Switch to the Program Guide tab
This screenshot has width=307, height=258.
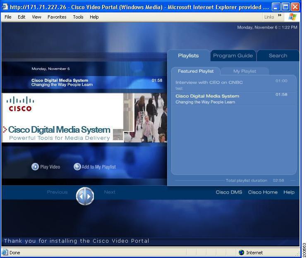[x=233, y=56]
